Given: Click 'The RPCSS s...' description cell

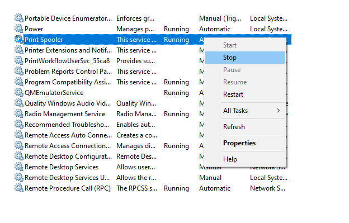Looking at the screenshot, I should pyautogui.click(x=136, y=188).
